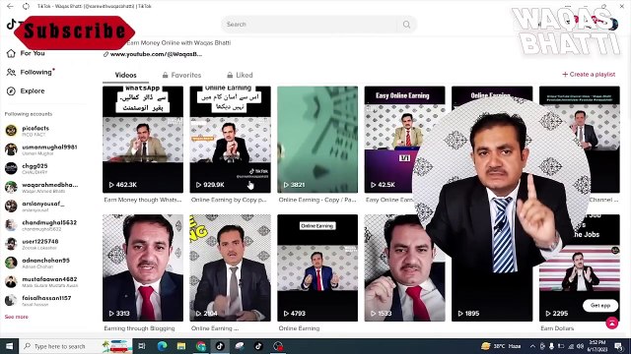The height and width of the screenshot is (354, 631).
Task: Launch Microsoft Edge from the taskbar
Action: (162, 346)
